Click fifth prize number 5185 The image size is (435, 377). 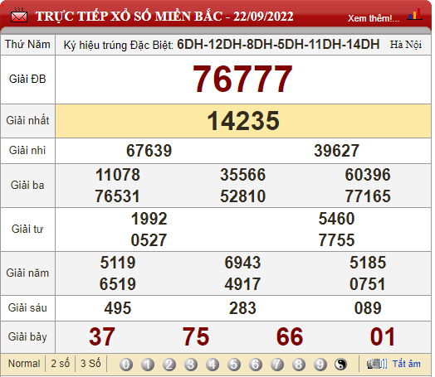tap(368, 263)
